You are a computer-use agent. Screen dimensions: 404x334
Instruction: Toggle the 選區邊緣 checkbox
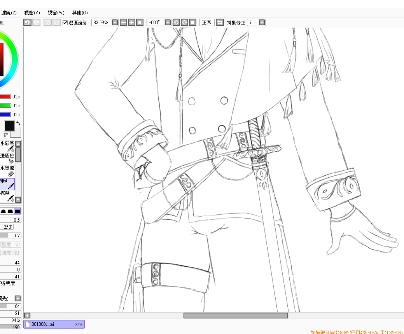(x=65, y=23)
